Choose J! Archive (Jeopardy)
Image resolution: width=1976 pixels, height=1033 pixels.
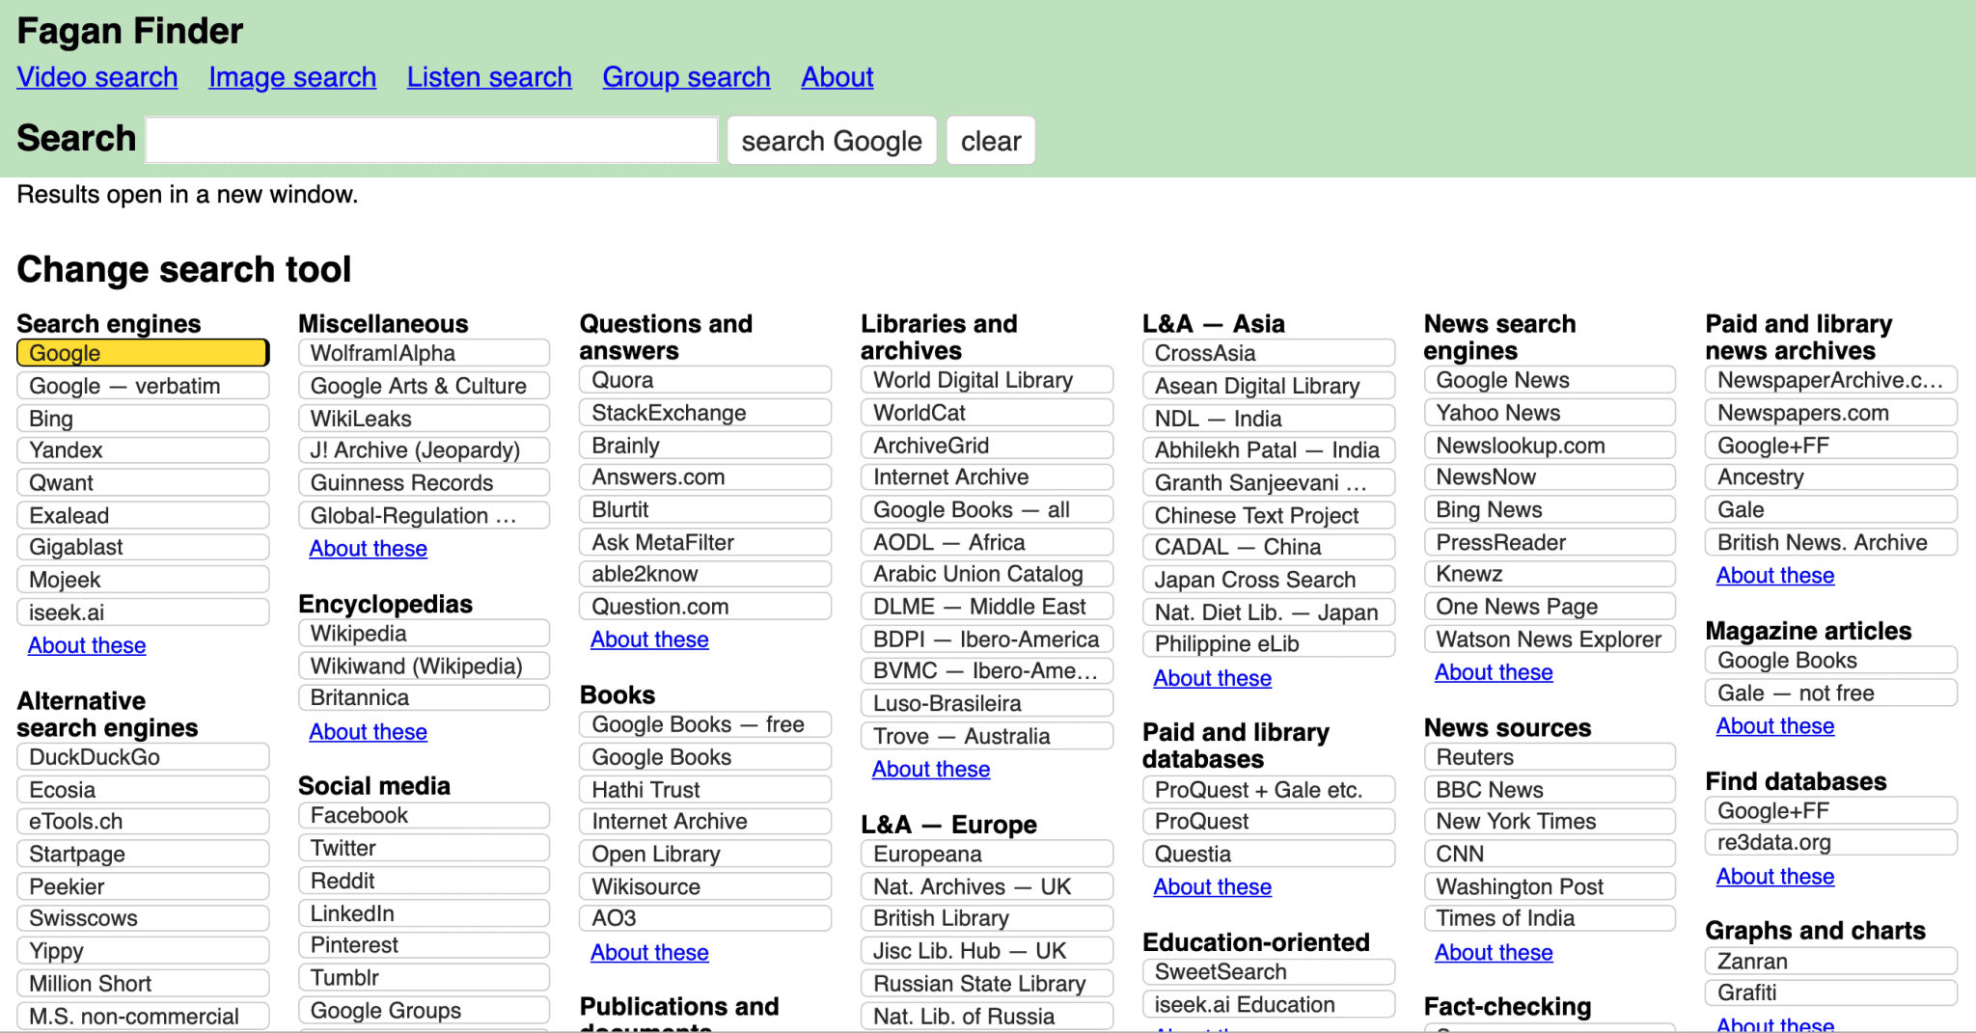pos(425,450)
